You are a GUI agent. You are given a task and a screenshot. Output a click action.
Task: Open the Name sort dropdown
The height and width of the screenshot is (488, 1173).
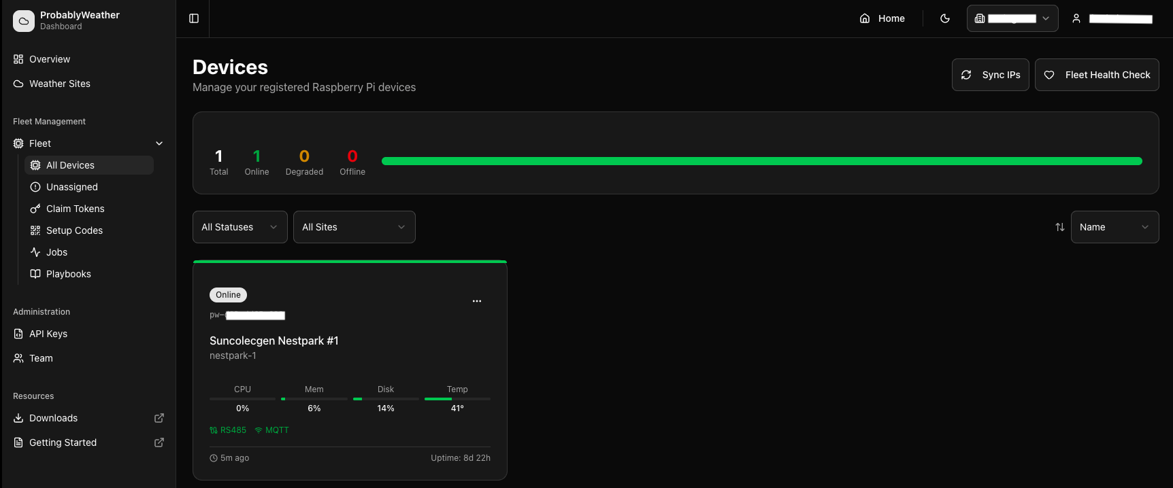1114,227
